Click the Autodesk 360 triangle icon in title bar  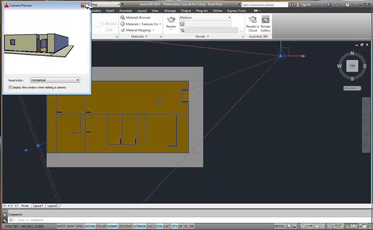(x=335, y=4)
